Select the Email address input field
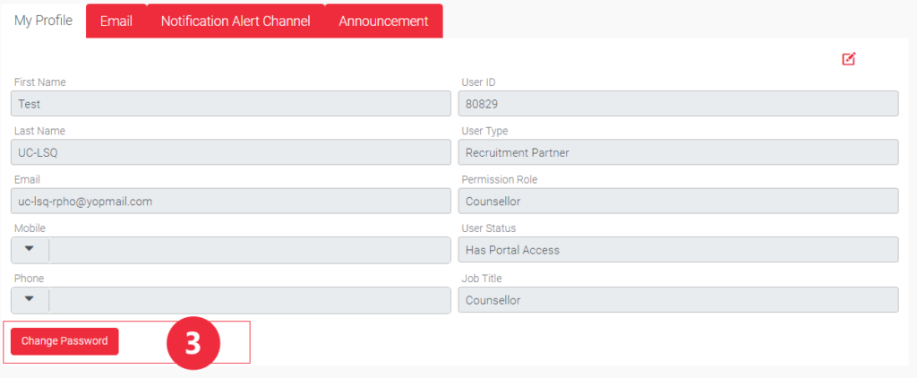The width and height of the screenshot is (917, 378). [x=230, y=202]
